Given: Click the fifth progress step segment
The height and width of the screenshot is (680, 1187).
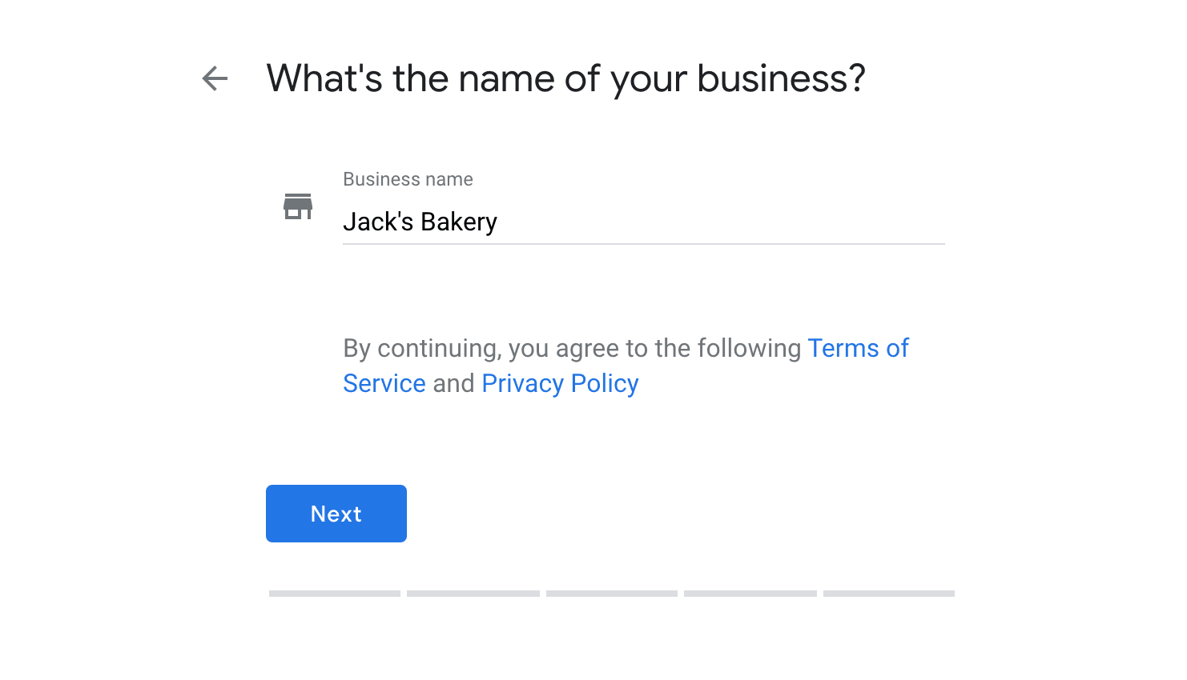Looking at the screenshot, I should (889, 594).
